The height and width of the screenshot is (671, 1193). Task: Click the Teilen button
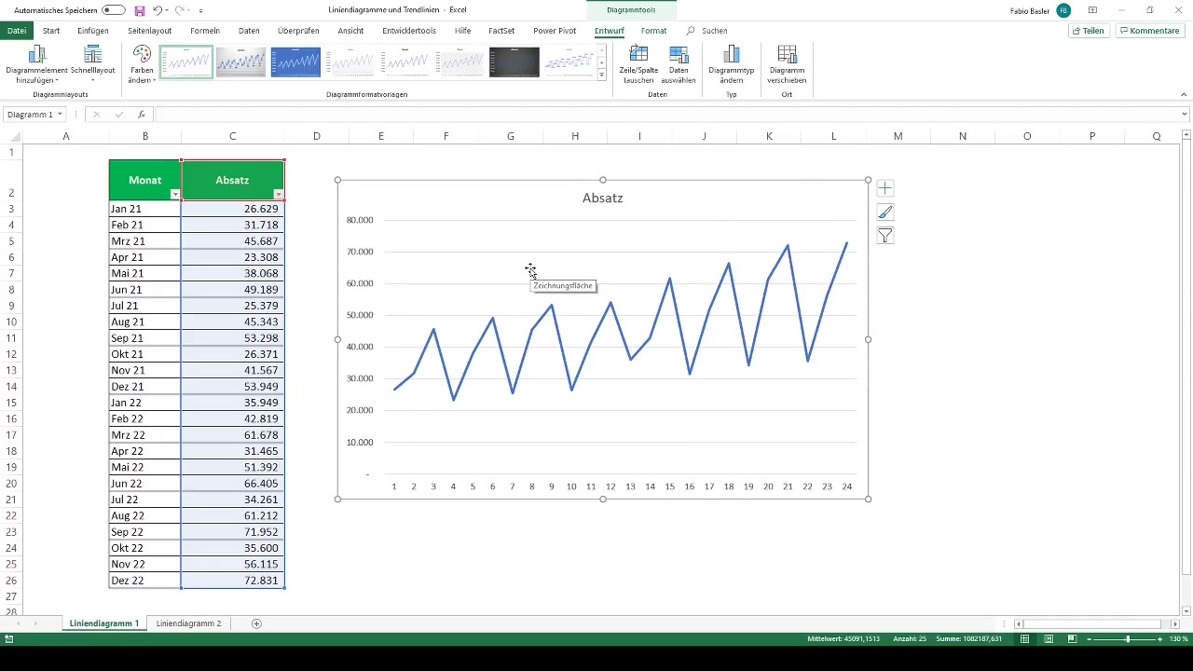(x=1088, y=31)
